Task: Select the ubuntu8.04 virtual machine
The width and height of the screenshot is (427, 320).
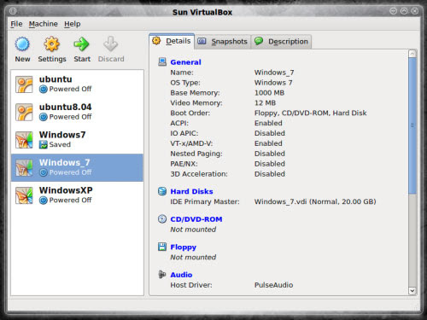Action: pyautogui.click(x=77, y=112)
